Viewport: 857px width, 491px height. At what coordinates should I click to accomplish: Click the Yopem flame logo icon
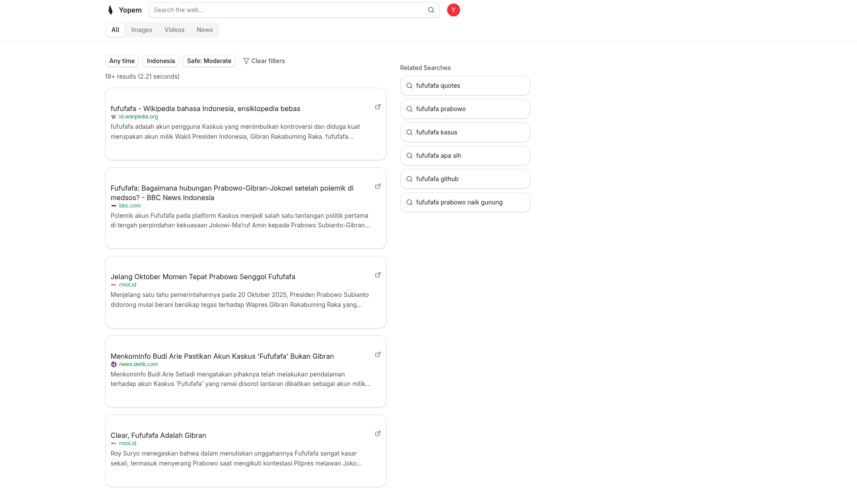pyautogui.click(x=110, y=10)
